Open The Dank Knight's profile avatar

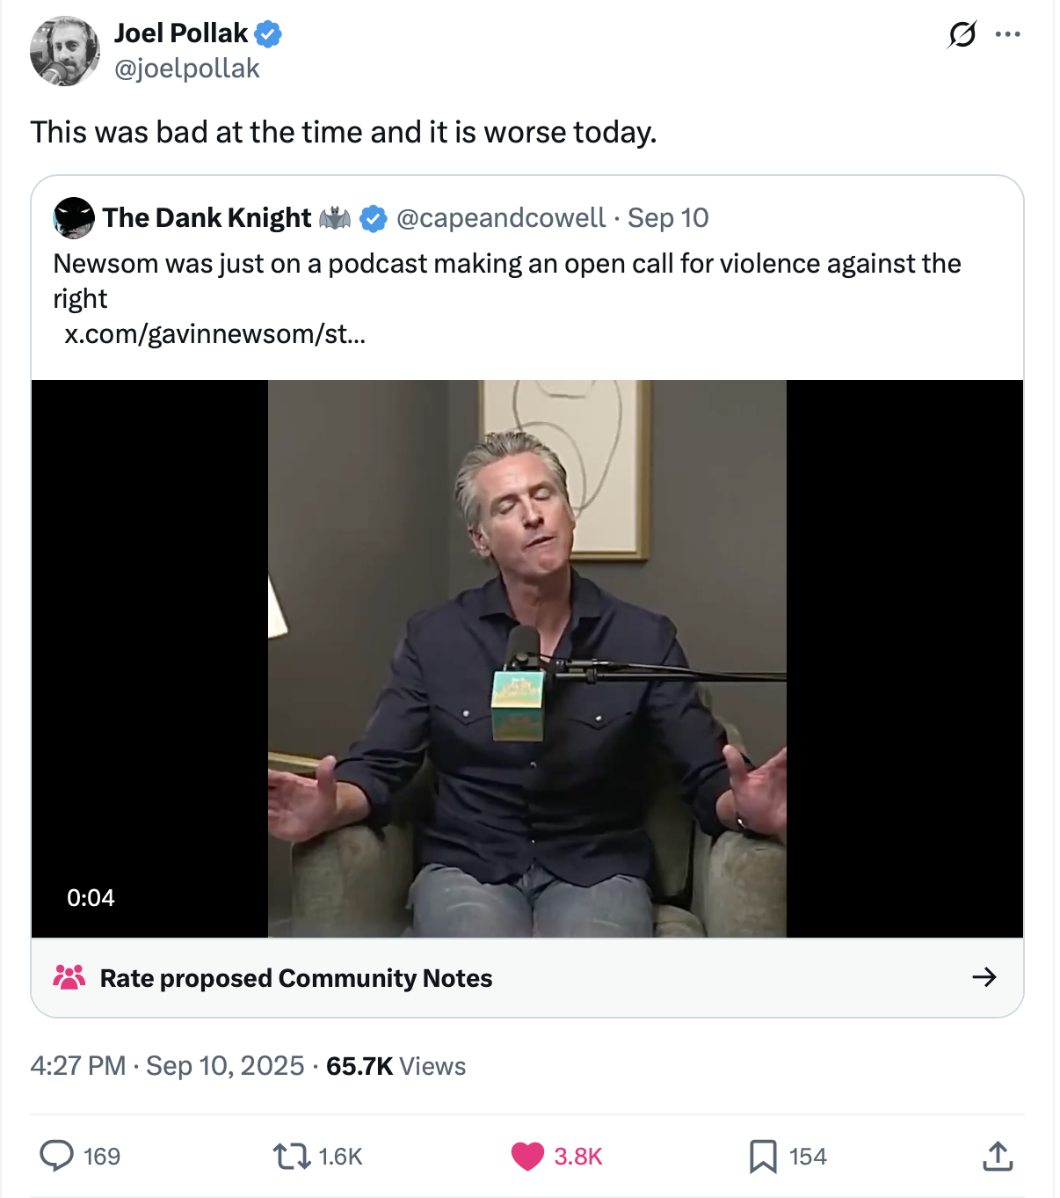74,217
